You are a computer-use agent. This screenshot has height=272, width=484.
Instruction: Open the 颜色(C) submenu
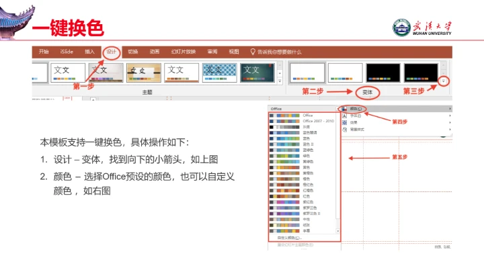pyautogui.click(x=397, y=109)
